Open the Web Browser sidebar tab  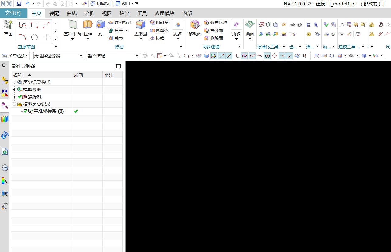(x=5, y=151)
